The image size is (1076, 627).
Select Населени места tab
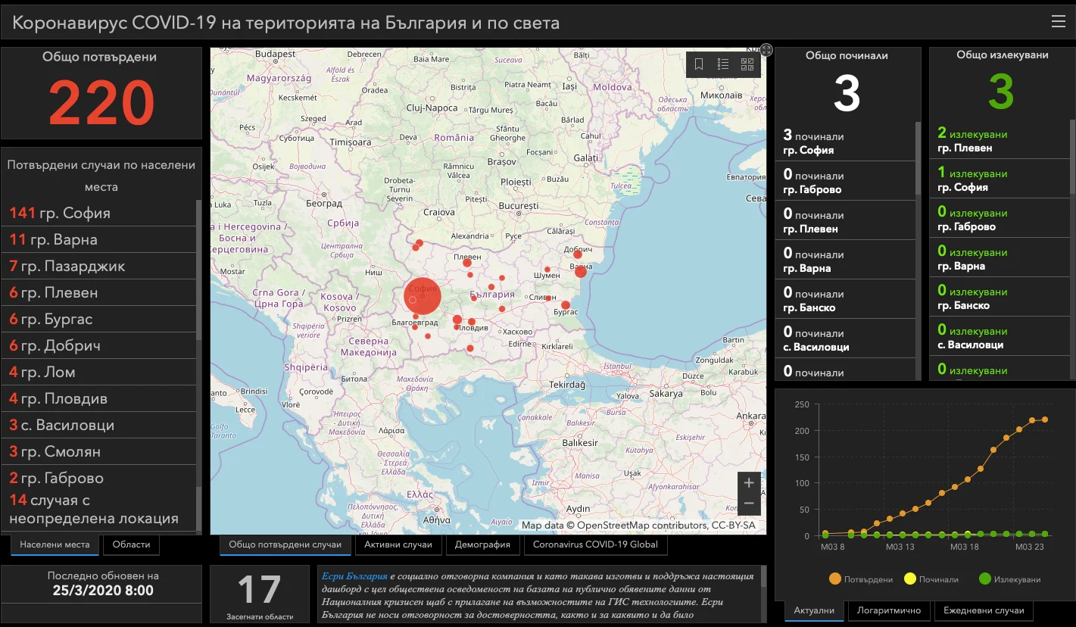tap(55, 544)
